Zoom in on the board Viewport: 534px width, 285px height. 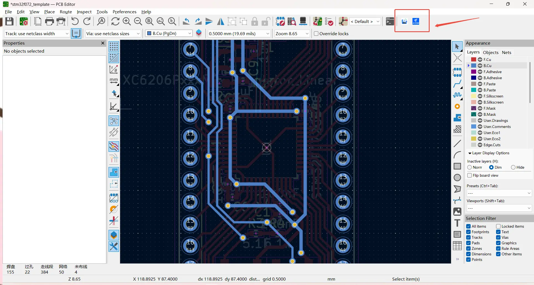127,21
